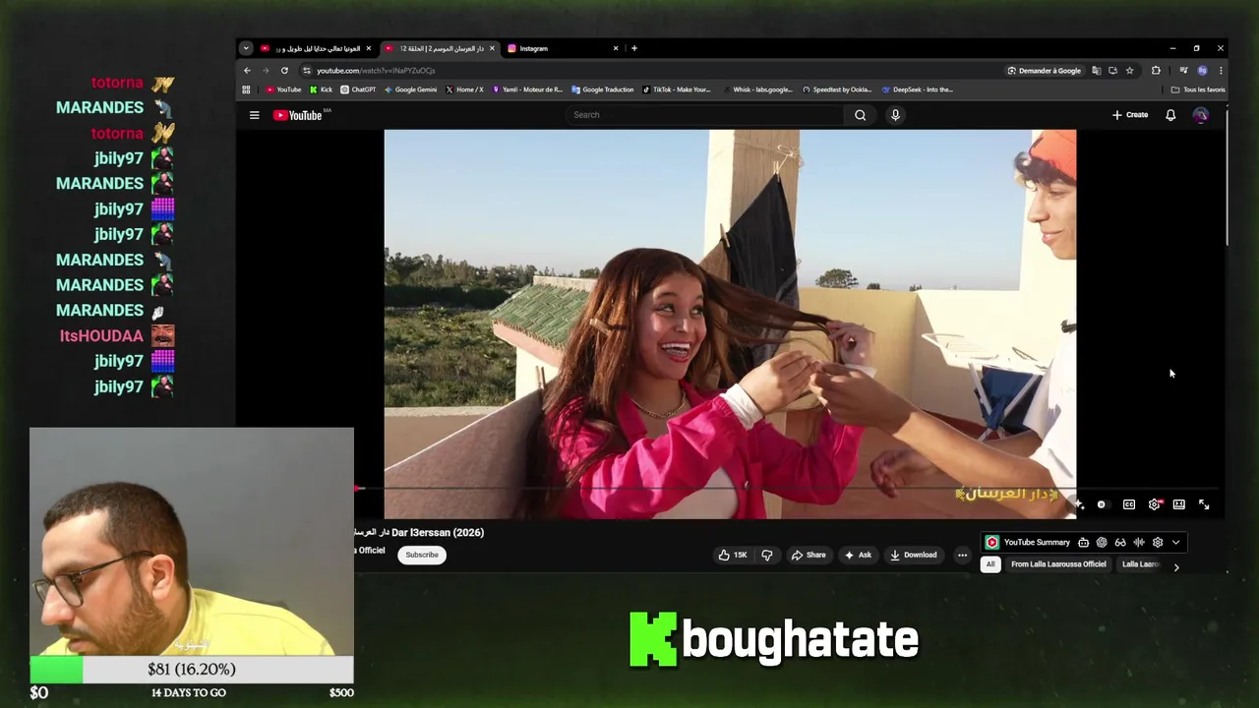1259x708 pixels.
Task: Click the YouTube search magnifier button
Action: (x=860, y=115)
